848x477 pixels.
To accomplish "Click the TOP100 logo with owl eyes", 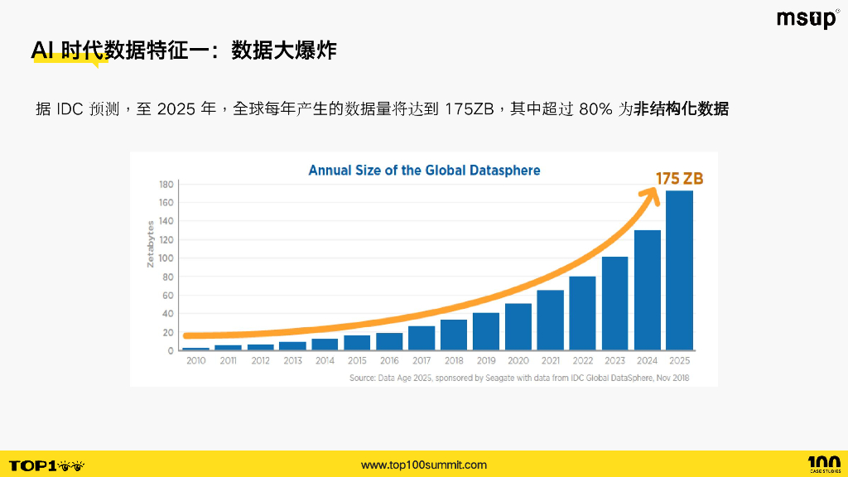I will pos(46,465).
